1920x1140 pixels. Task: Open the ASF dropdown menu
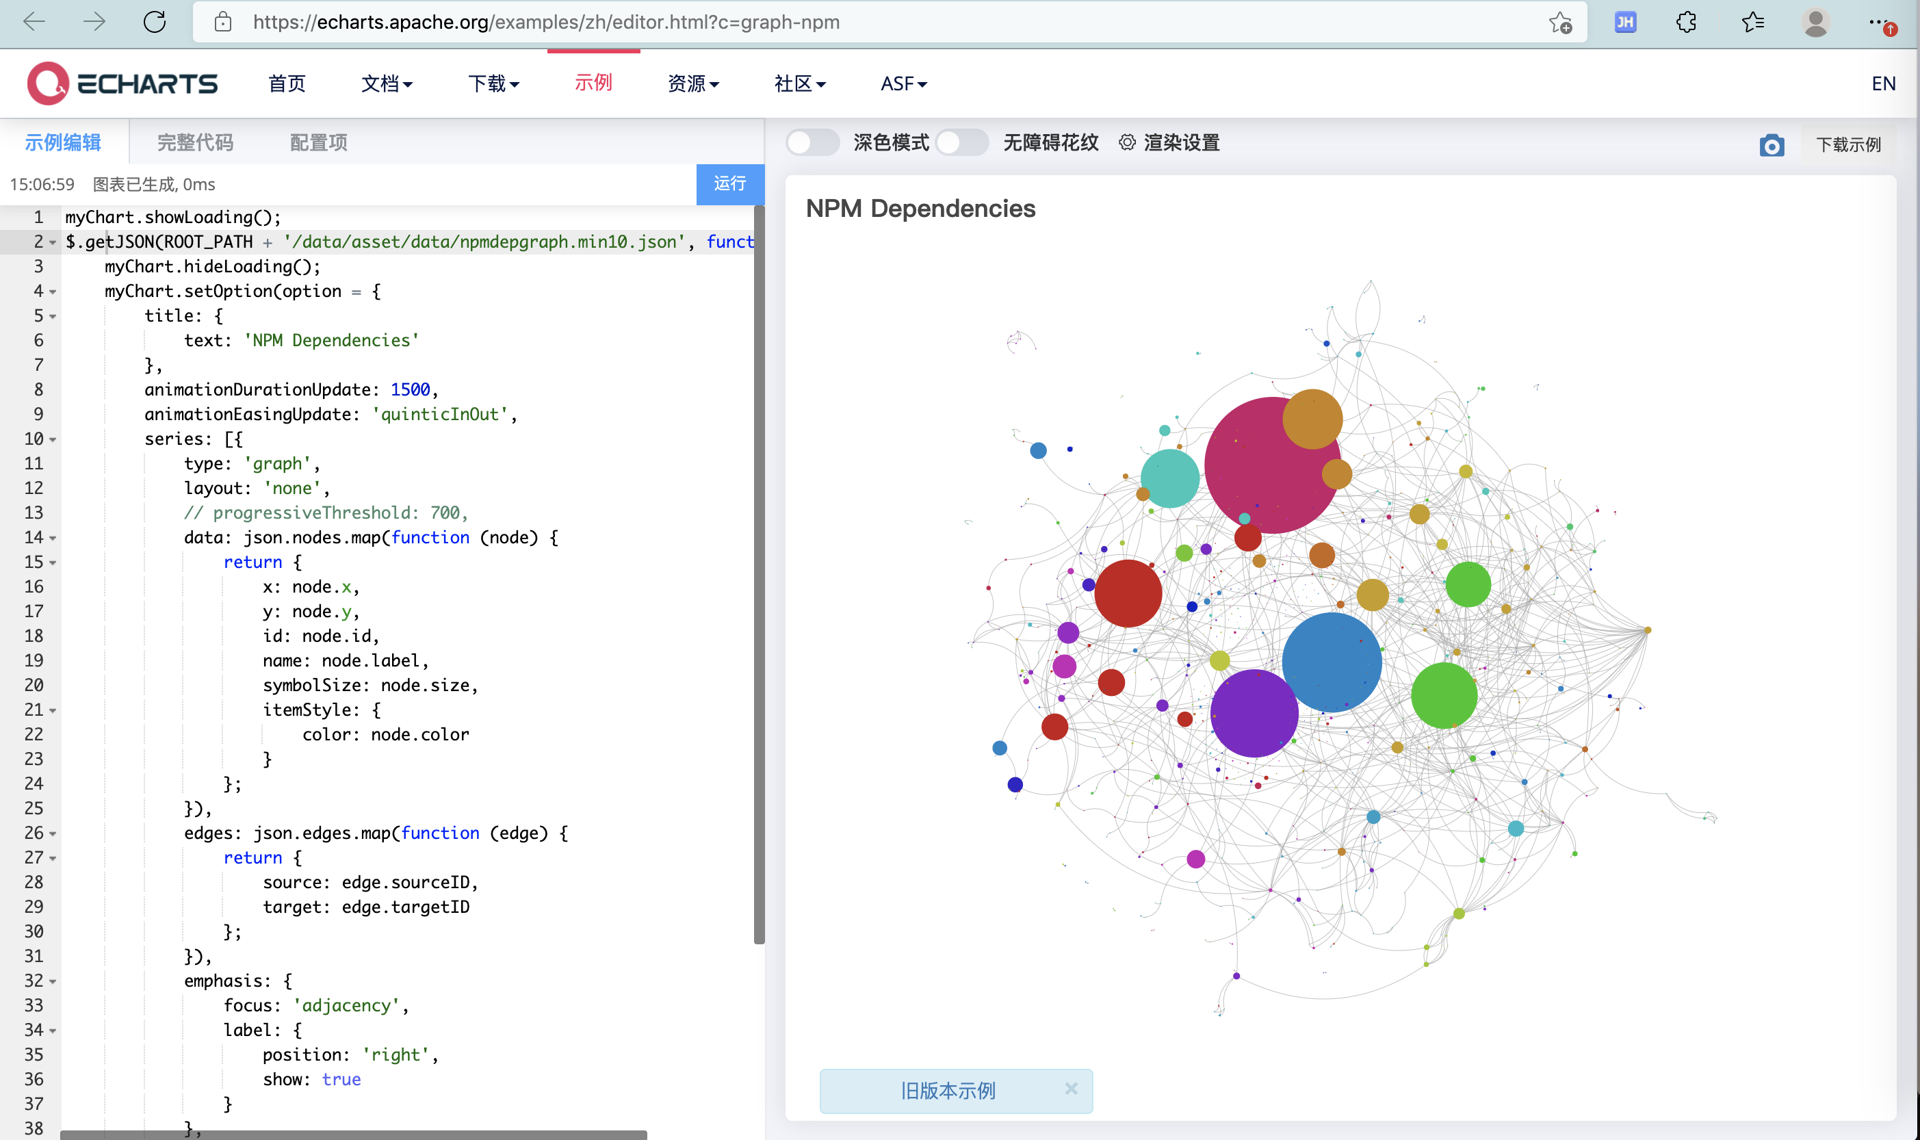click(903, 83)
